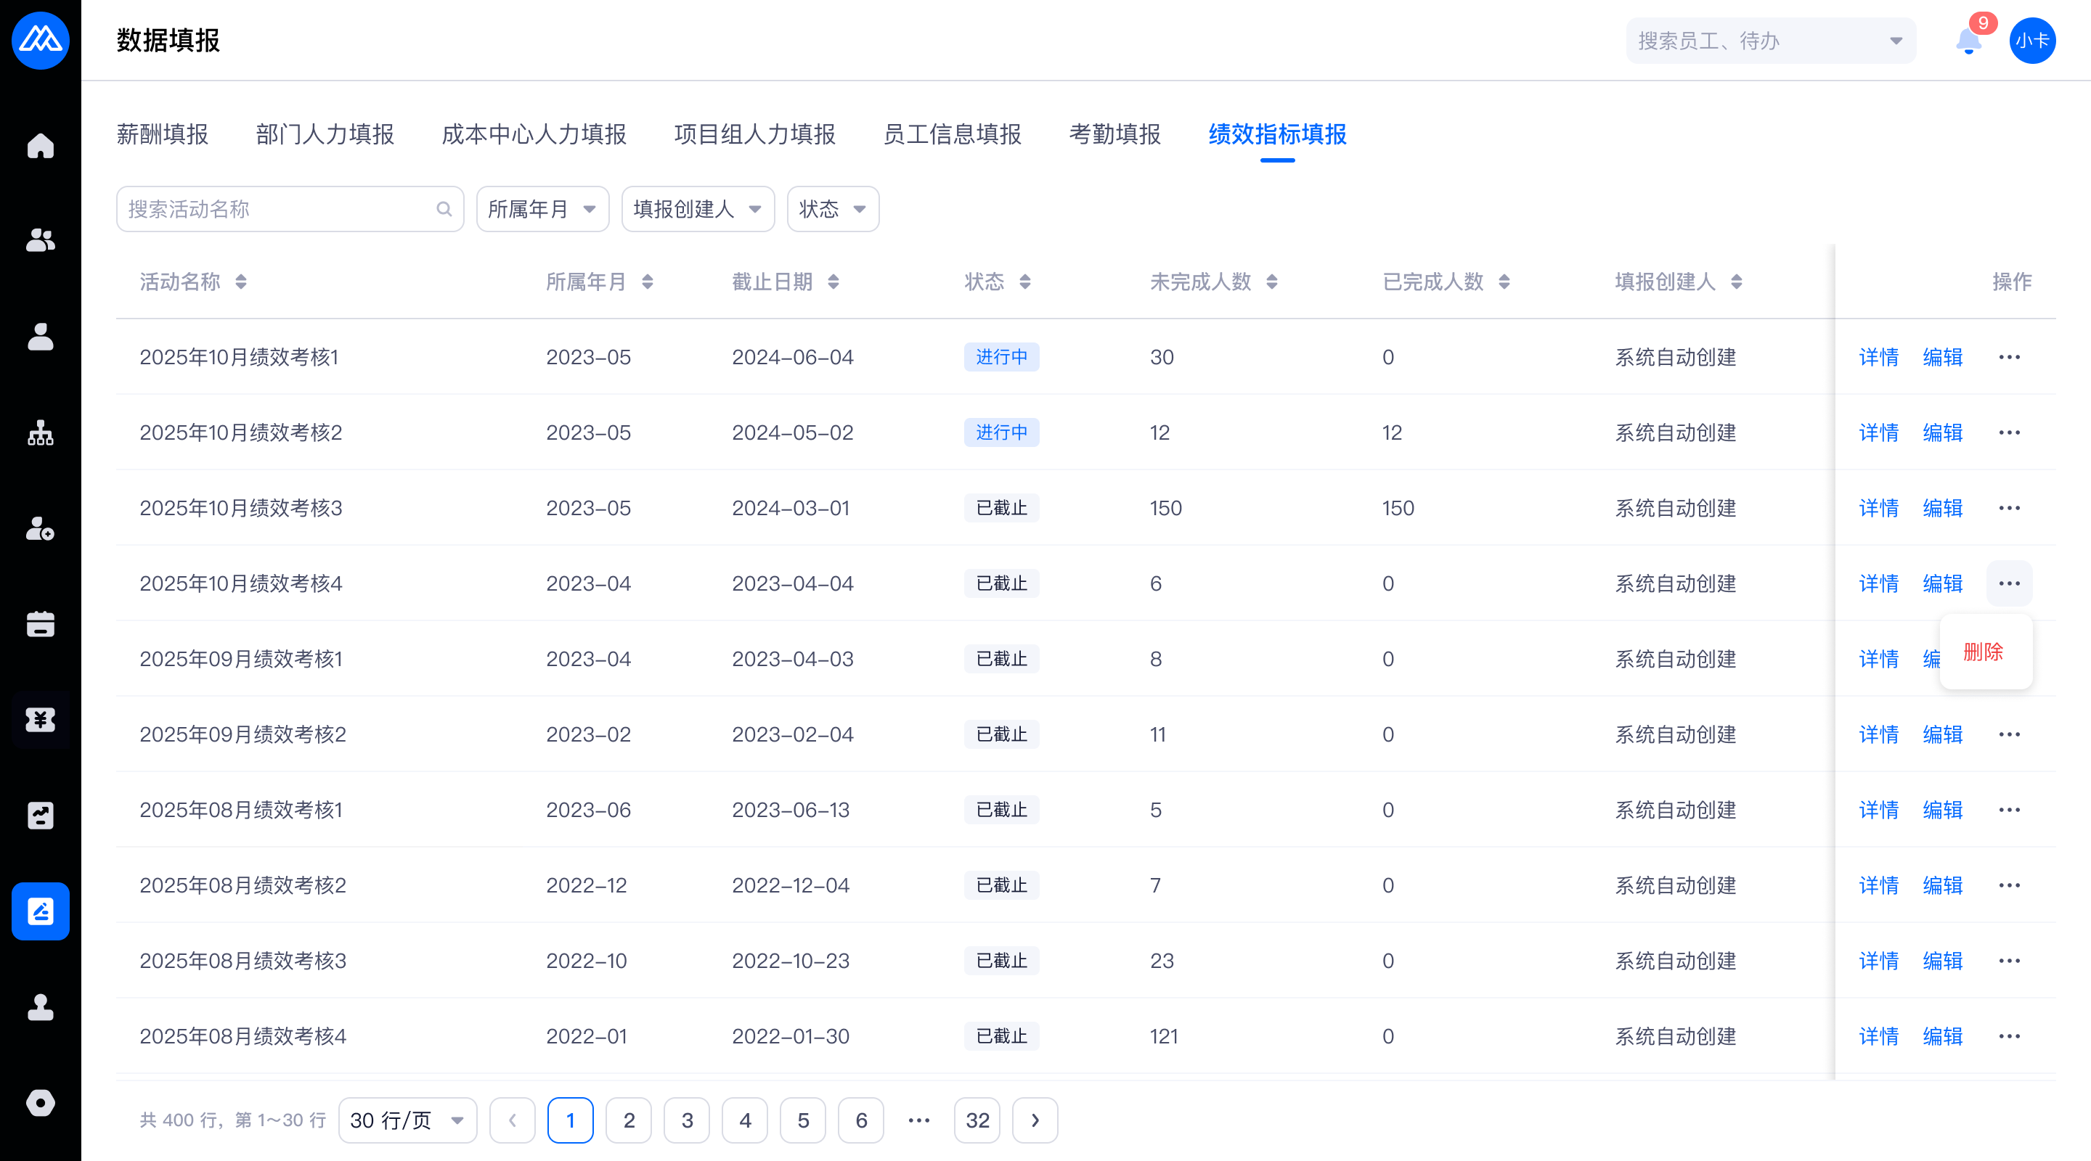Open more options for 2025年10月绩效考核1
The width and height of the screenshot is (2091, 1161).
[x=2009, y=357]
